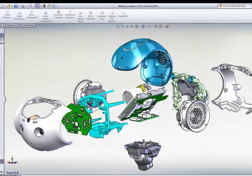Choose Linear Component Pattern tool
252x176 pixels.
pyautogui.click(x=7, y=14)
